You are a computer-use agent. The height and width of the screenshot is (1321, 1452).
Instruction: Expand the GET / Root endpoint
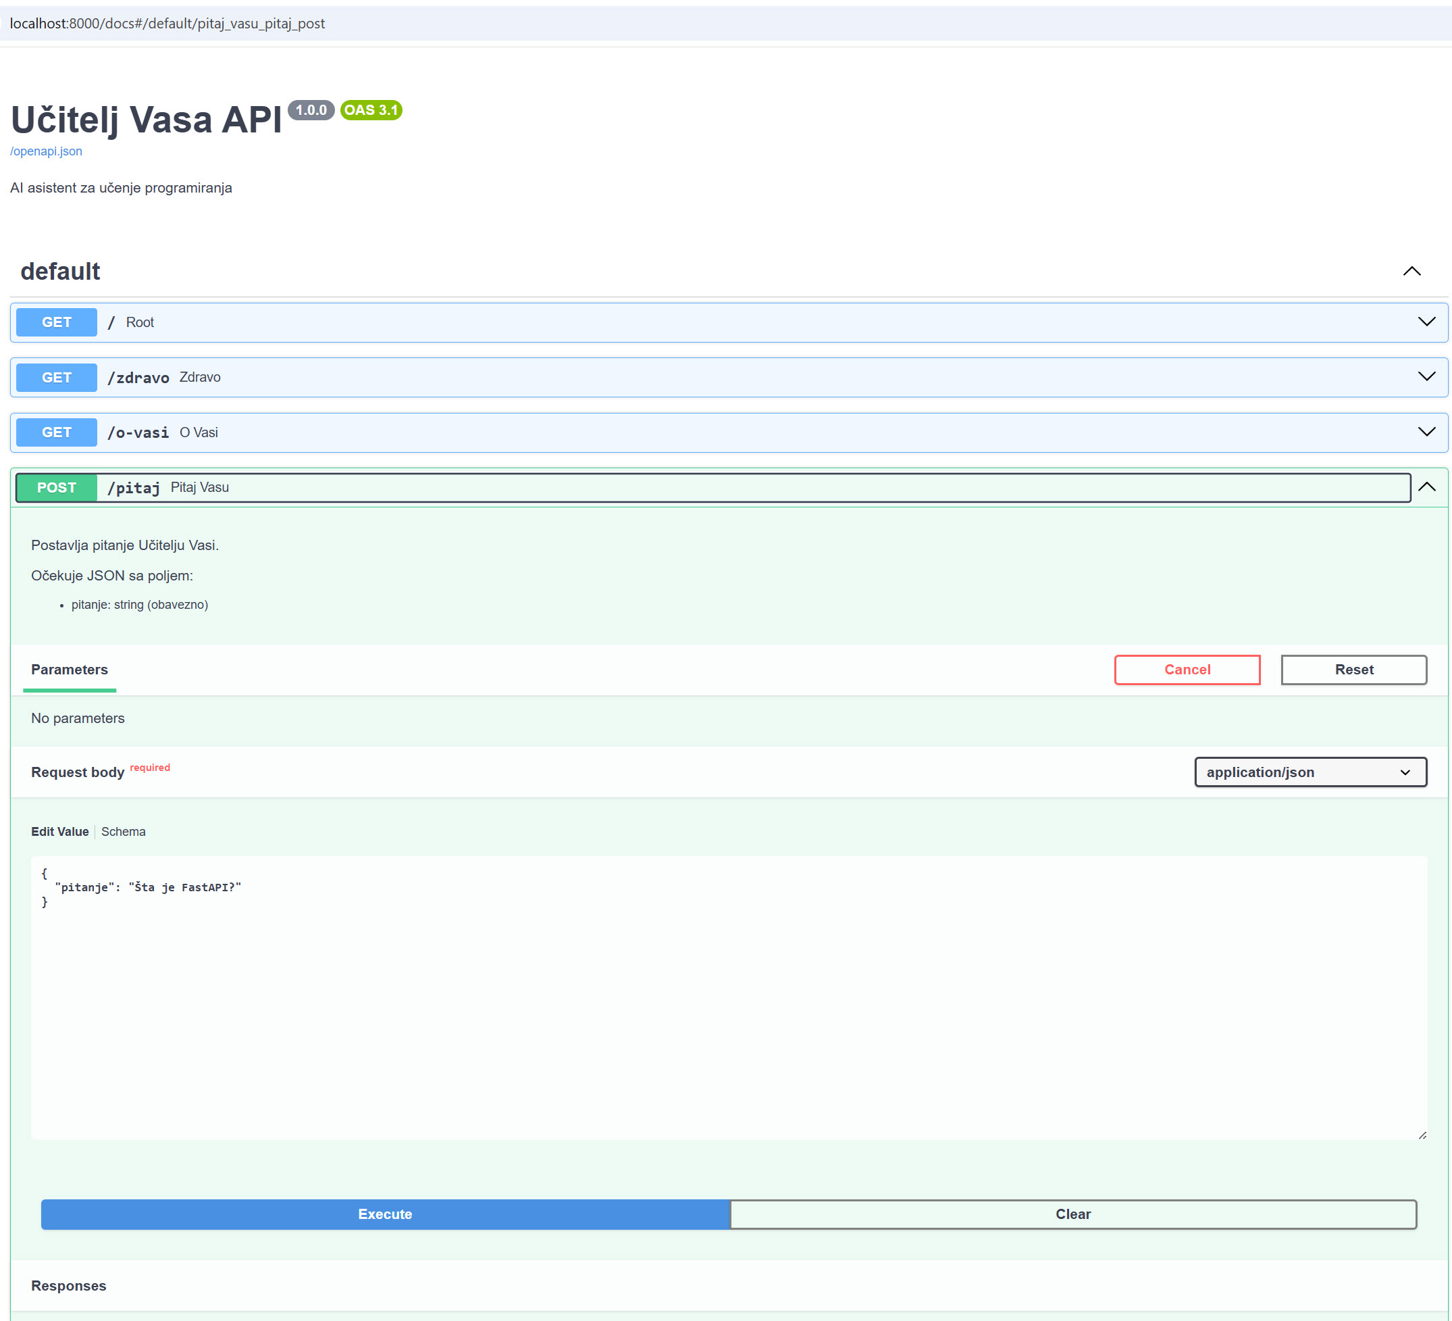pyautogui.click(x=1426, y=322)
